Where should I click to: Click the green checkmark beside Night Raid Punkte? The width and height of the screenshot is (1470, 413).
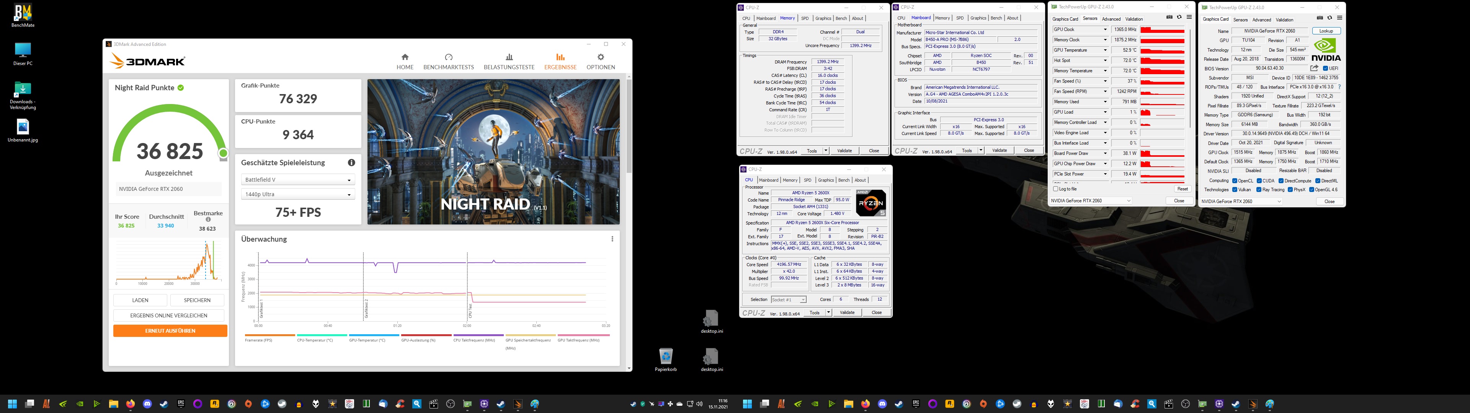pyautogui.click(x=181, y=88)
